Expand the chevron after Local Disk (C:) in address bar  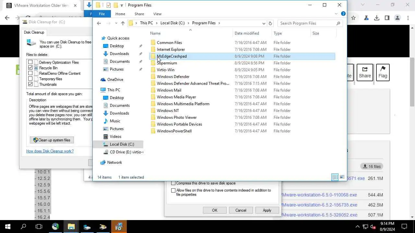(x=188, y=23)
